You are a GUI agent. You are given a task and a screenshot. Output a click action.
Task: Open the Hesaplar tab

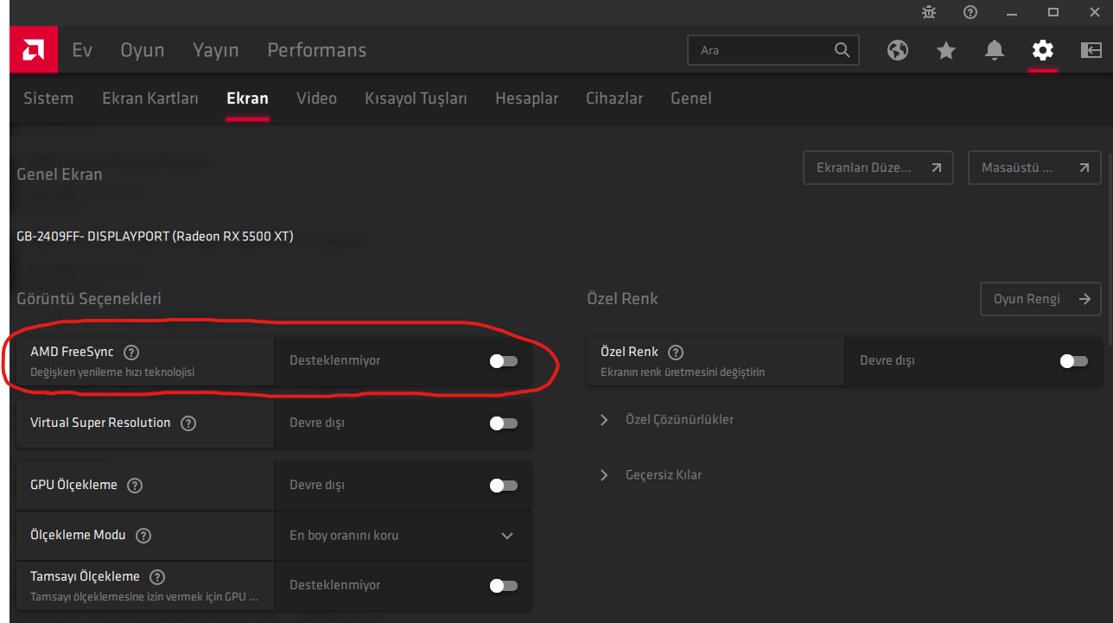tap(527, 99)
